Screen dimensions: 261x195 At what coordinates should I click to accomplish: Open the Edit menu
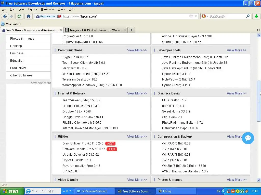[12, 9]
